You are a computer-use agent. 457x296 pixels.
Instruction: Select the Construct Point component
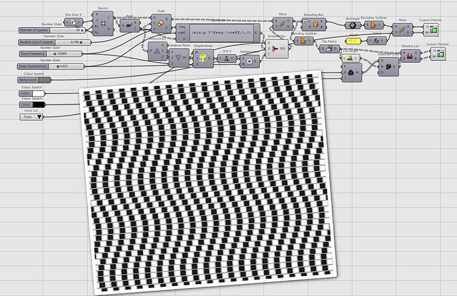pyautogui.click(x=179, y=57)
